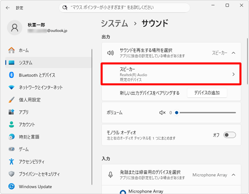
Task: Click the microphone icon in 入力 section
Action: (111, 175)
